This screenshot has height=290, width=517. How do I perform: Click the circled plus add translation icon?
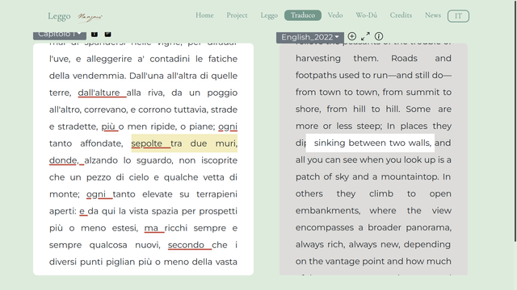coord(352,36)
